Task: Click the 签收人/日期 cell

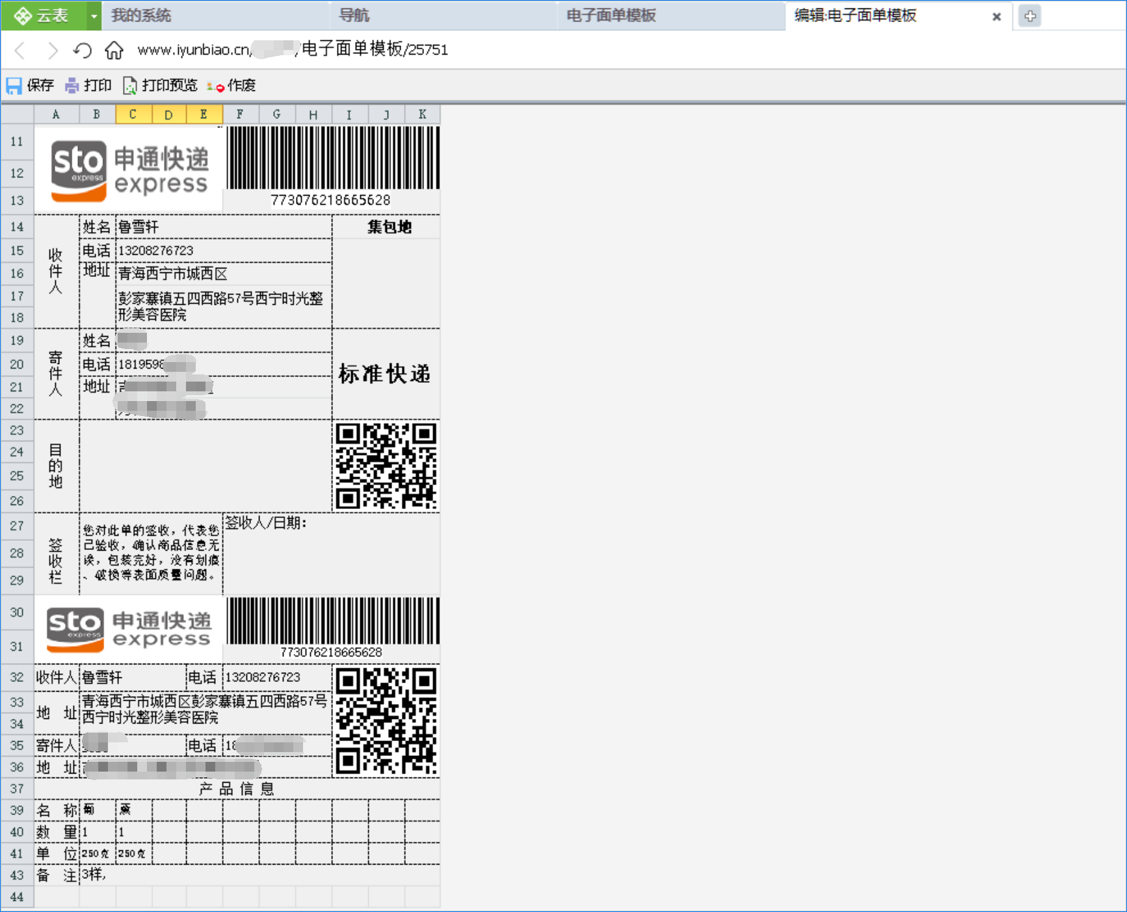Action: [332, 553]
